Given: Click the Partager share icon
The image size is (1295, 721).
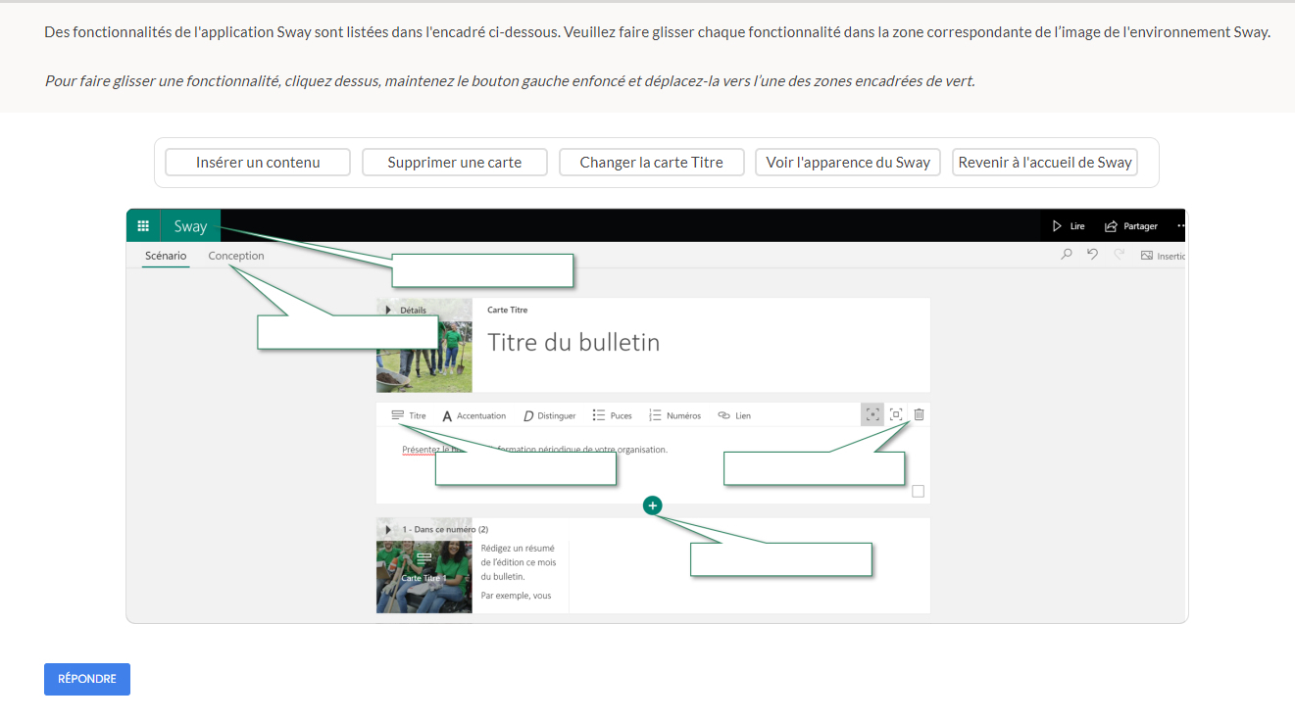Looking at the screenshot, I should 1111,226.
